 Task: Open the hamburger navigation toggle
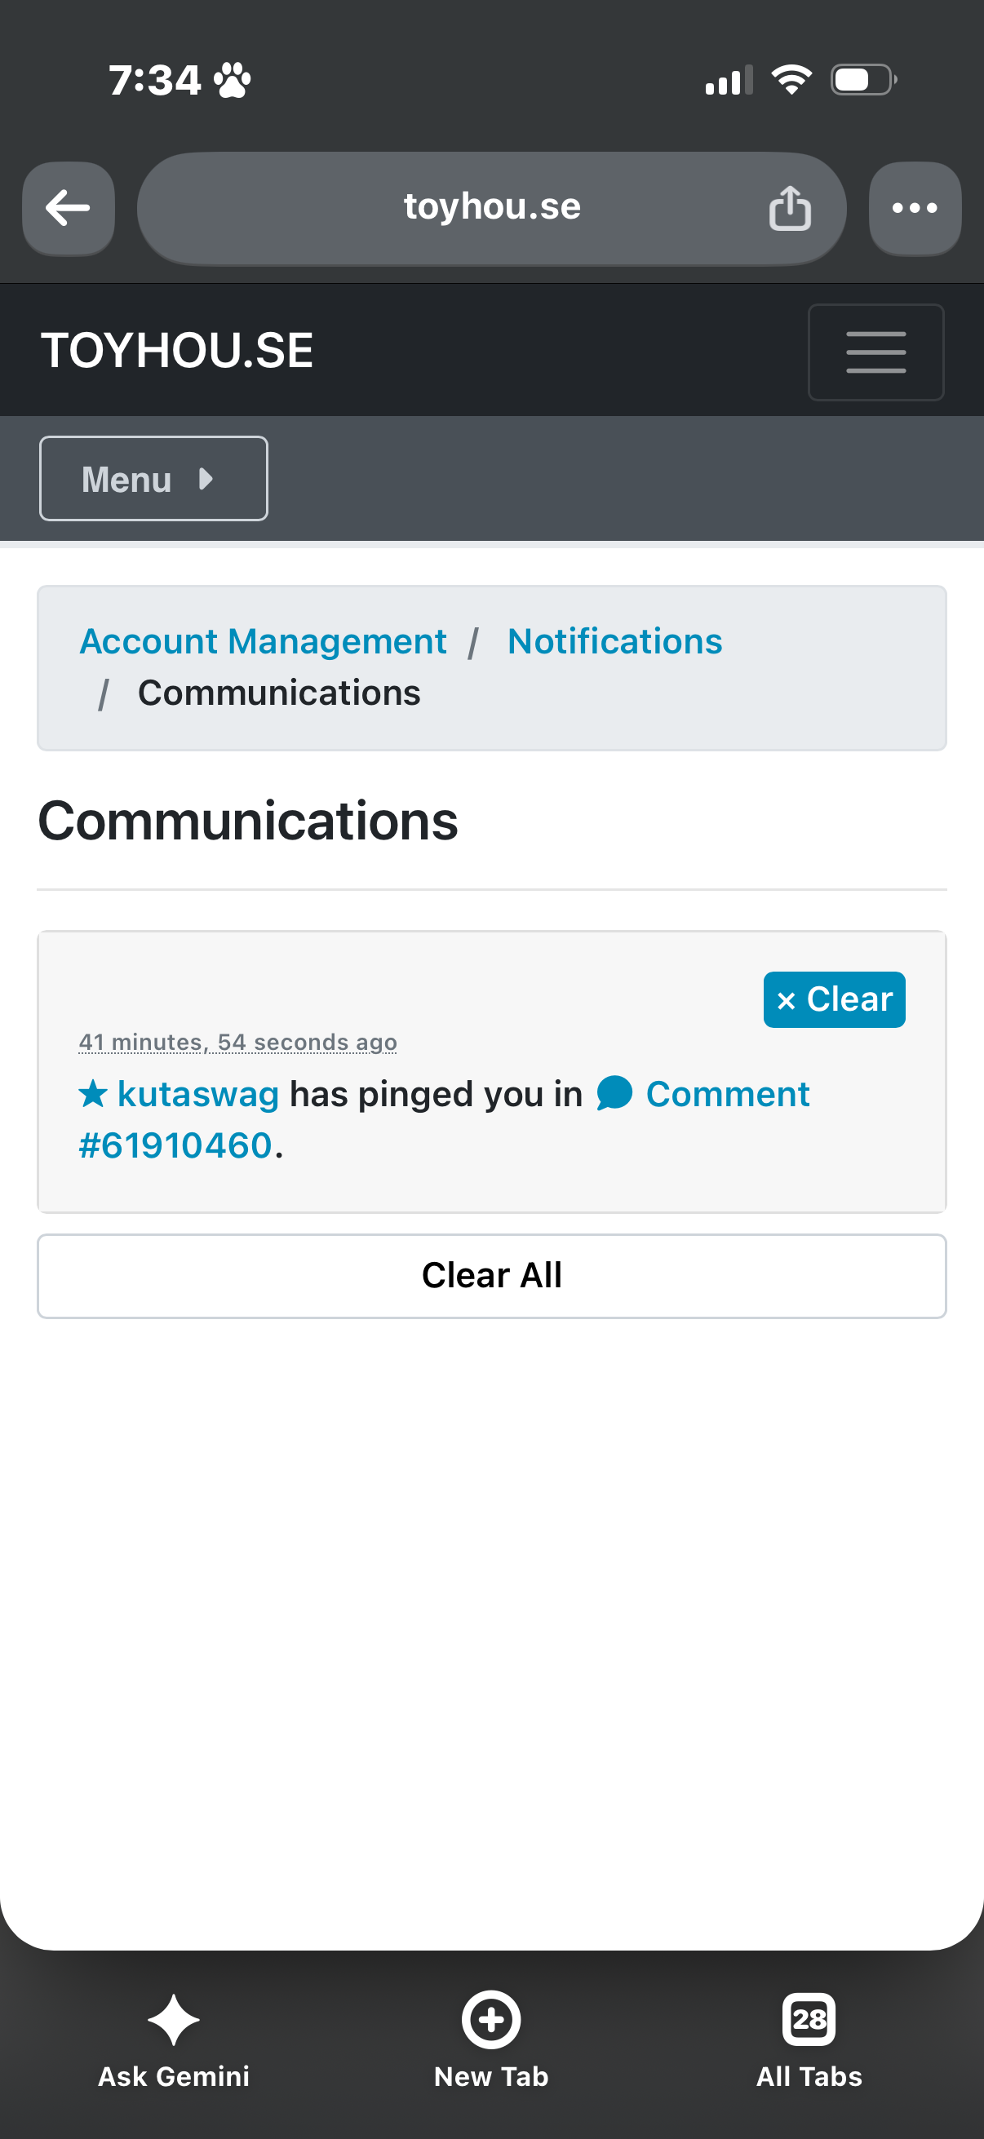[x=875, y=352]
